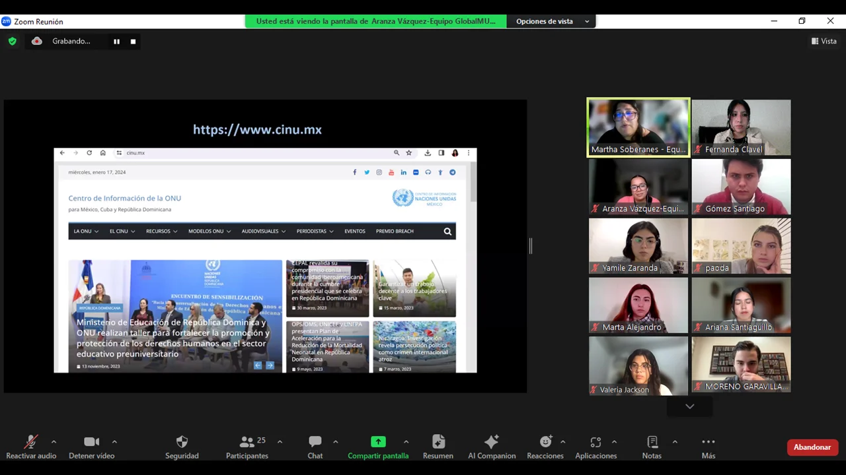Open the Resumen icon
Image resolution: width=846 pixels, height=475 pixels.
coord(438,442)
